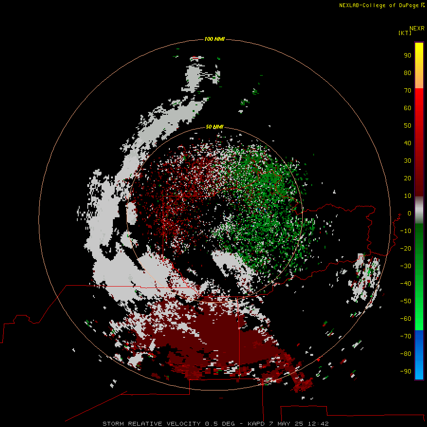Click the -30 value on velocity scale

(x=406, y=266)
